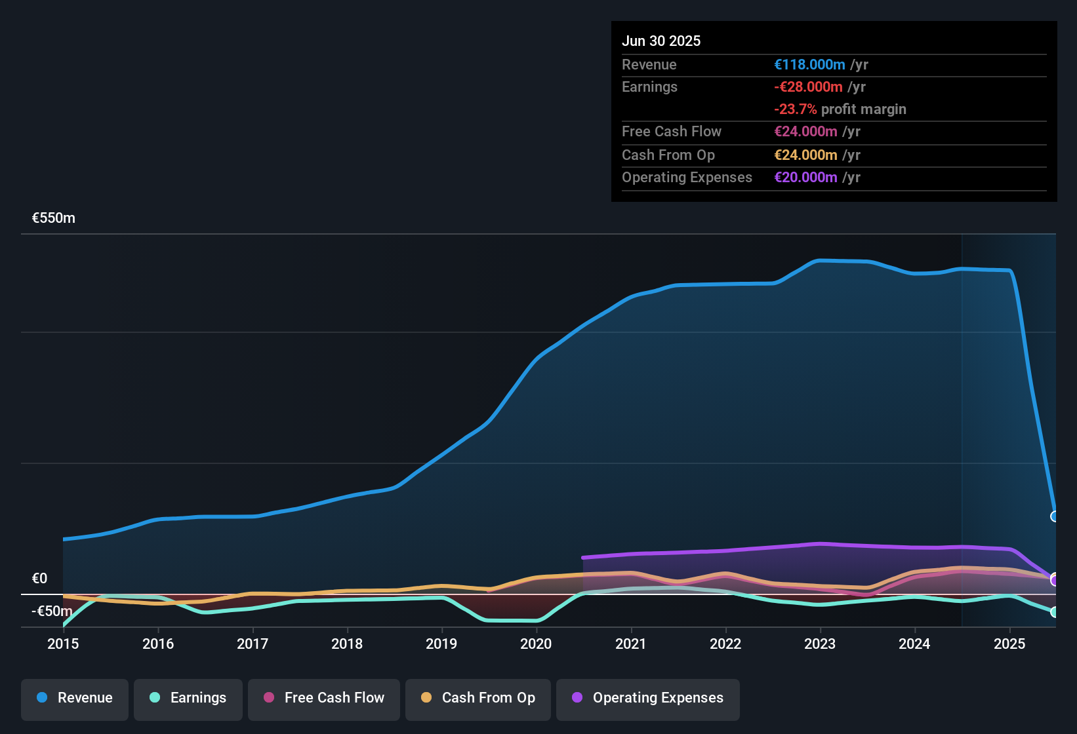Click the blue Revenue legend dot
1077x734 pixels.
[41, 698]
